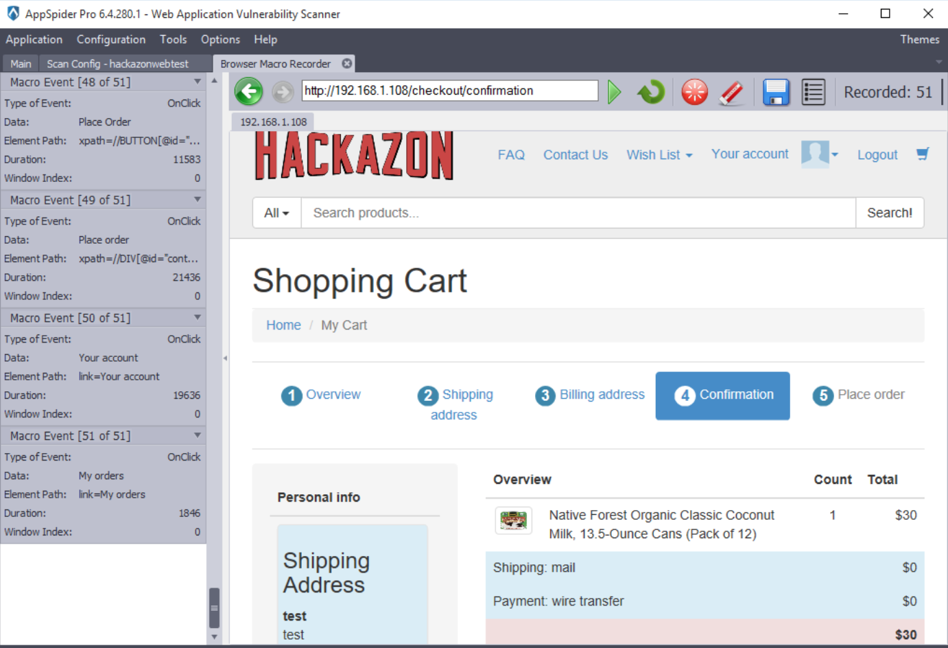Go to step 3 Billing address
Viewport: 948px width, 648px height.
[x=590, y=395]
